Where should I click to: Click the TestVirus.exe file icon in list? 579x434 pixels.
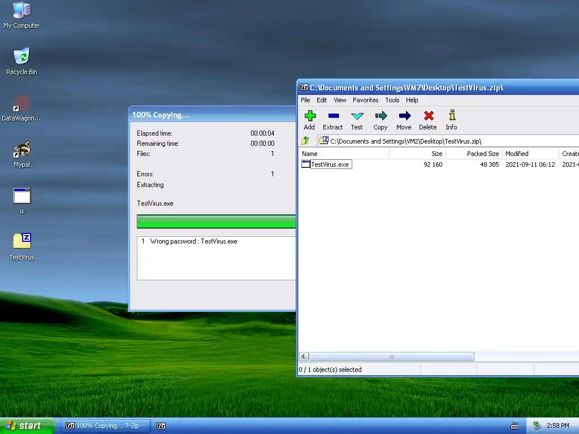[x=306, y=164]
